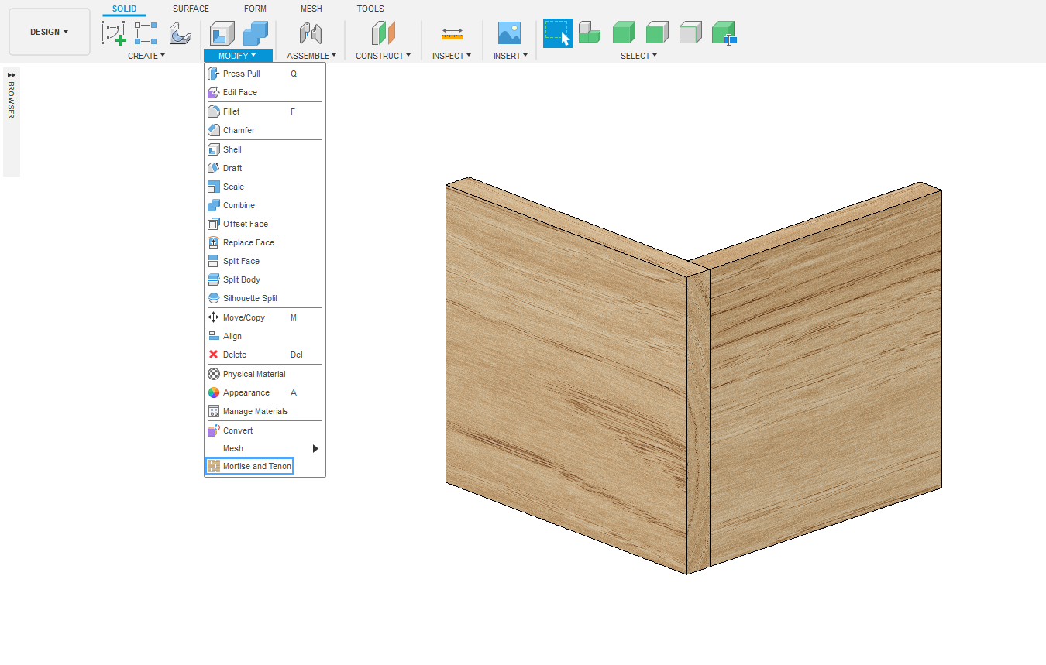Click the Create Sketch icon
The height and width of the screenshot is (665, 1046).
pos(113,33)
